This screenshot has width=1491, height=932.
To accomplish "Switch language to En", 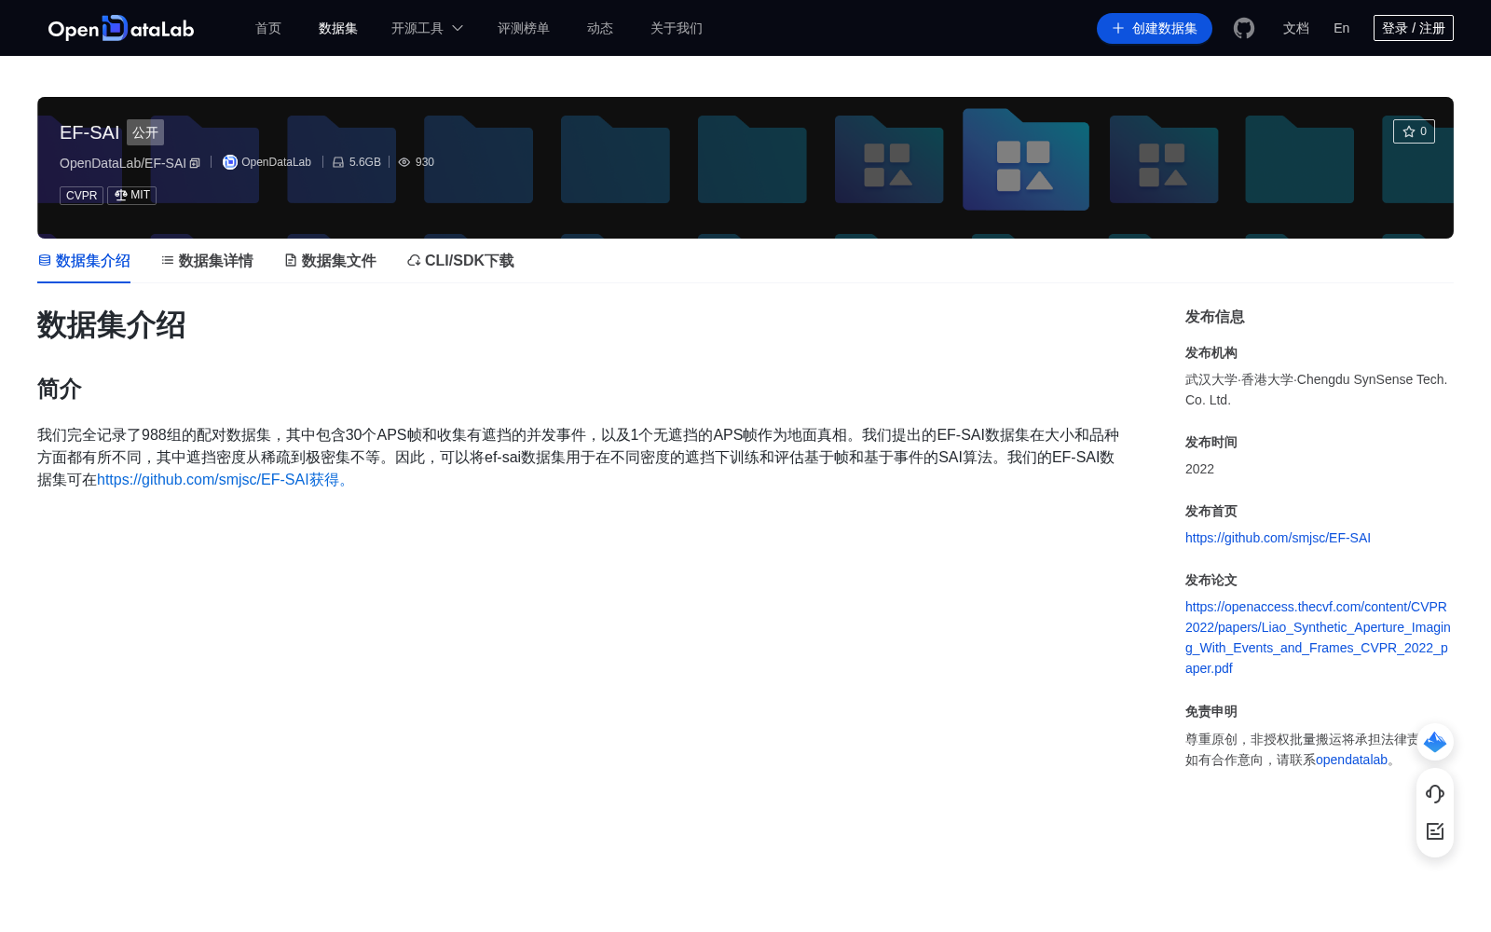I will tap(1342, 28).
